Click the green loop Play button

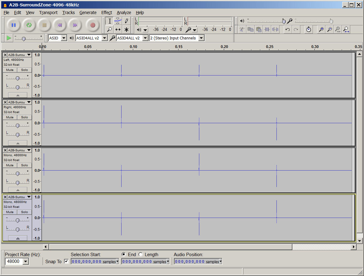29,25
